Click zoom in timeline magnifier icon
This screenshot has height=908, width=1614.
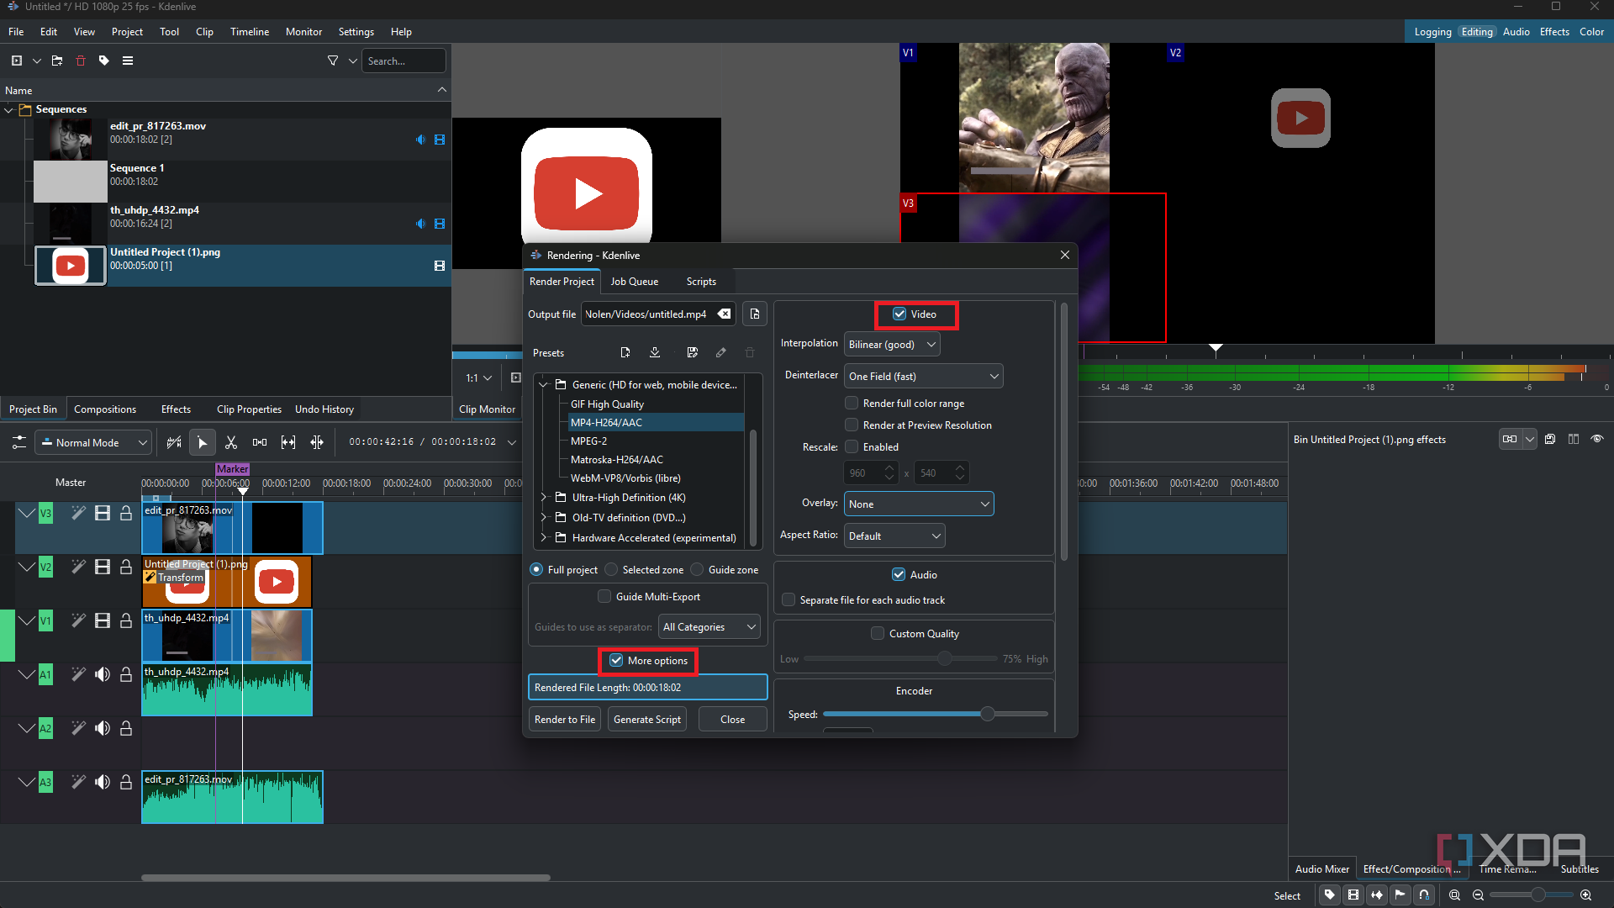pyautogui.click(x=1585, y=895)
